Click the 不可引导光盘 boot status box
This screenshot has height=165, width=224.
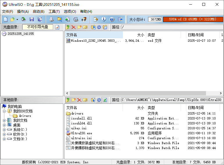[x=38, y=27]
